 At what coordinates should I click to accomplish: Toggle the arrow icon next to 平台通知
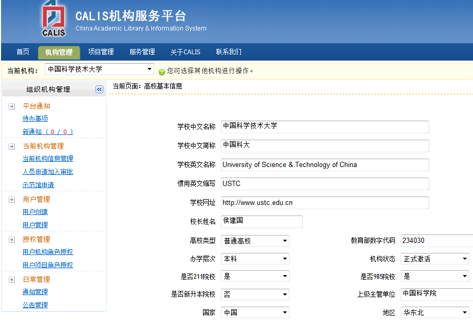12,106
